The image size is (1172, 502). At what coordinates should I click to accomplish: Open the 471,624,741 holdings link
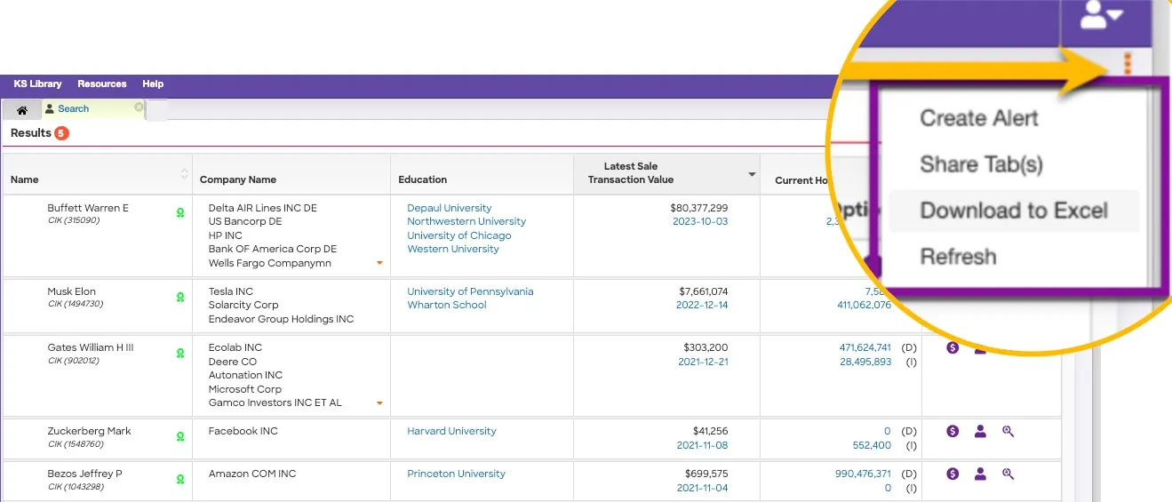click(x=865, y=347)
